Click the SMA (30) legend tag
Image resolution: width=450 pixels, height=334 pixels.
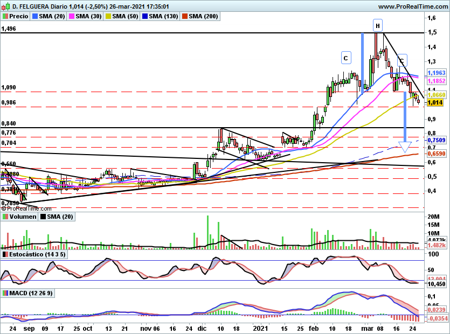(x=86, y=16)
